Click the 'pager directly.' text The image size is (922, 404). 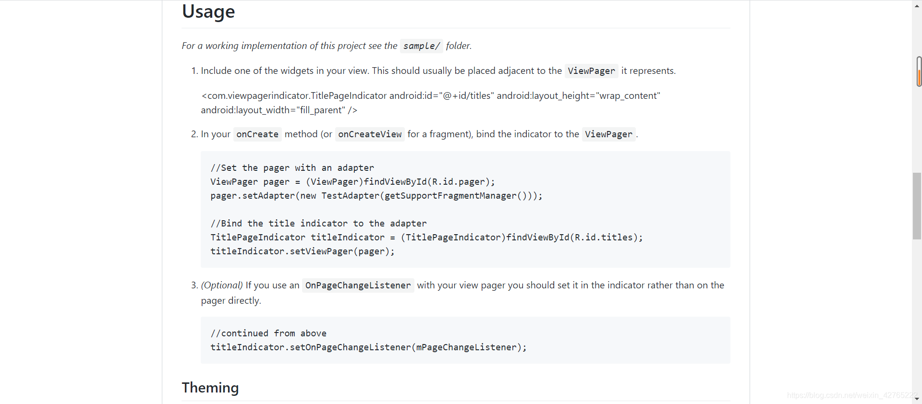tap(231, 301)
